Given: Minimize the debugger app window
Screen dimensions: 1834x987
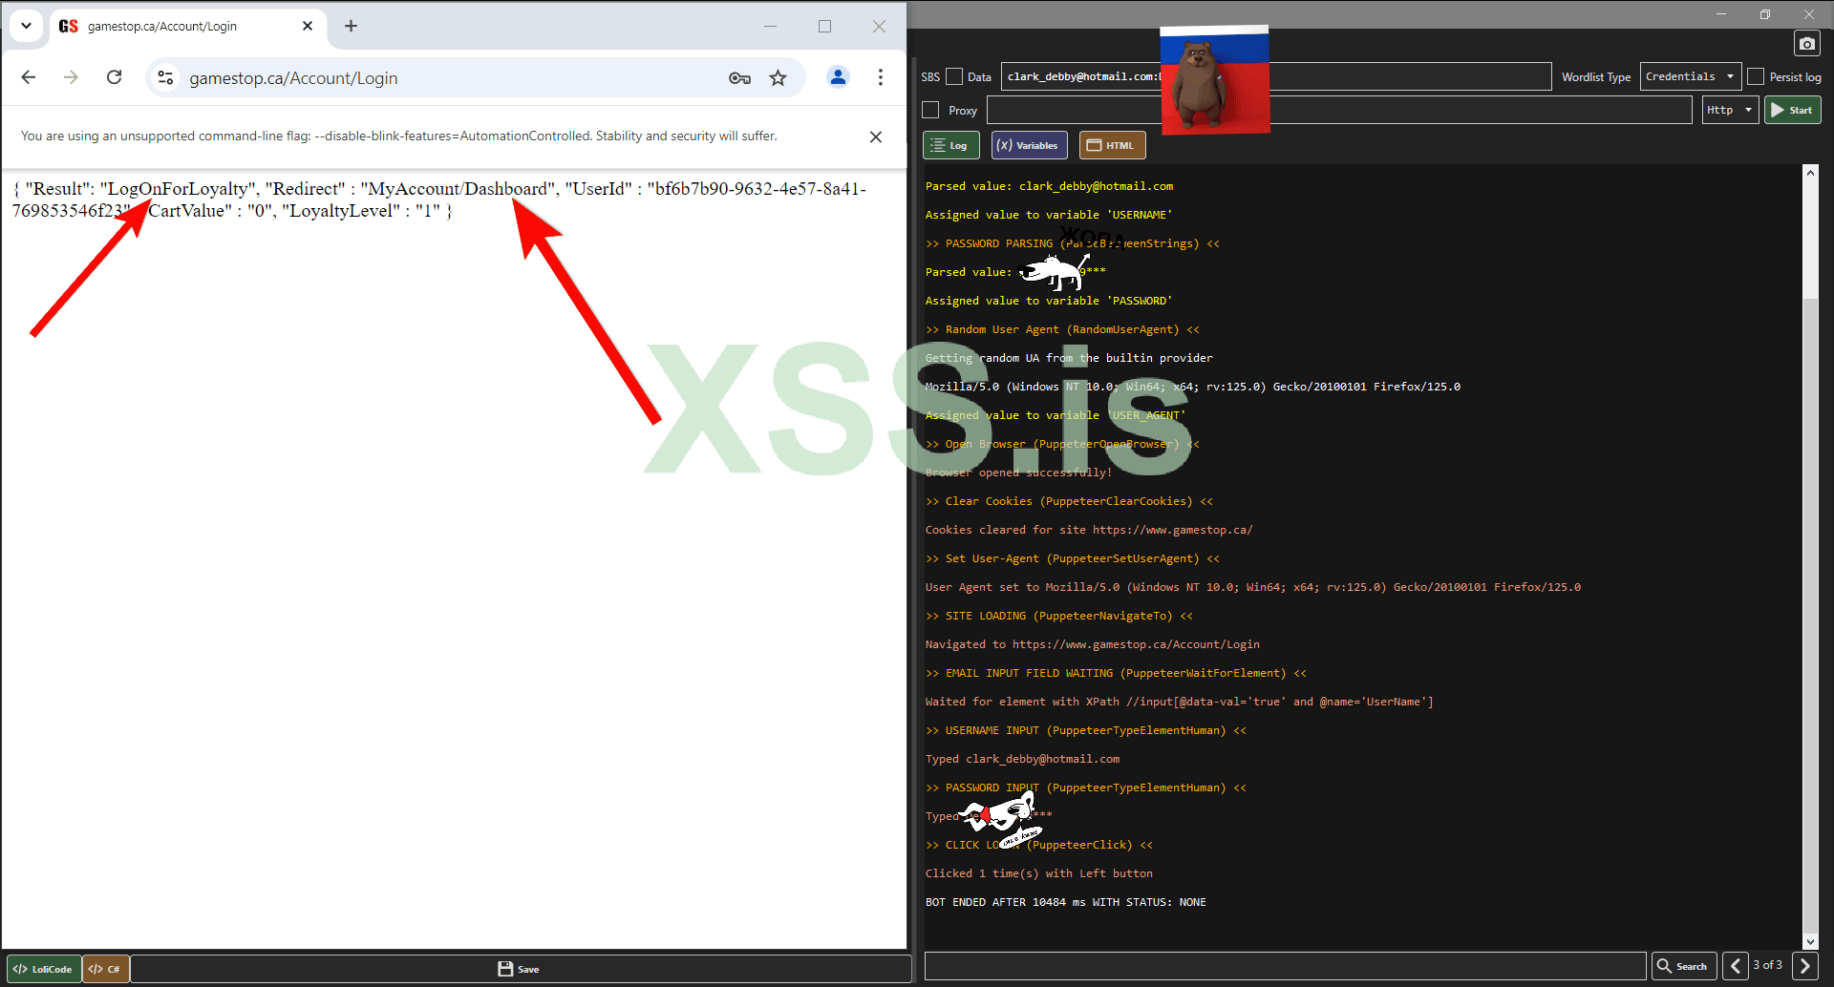Looking at the screenshot, I should (1720, 13).
